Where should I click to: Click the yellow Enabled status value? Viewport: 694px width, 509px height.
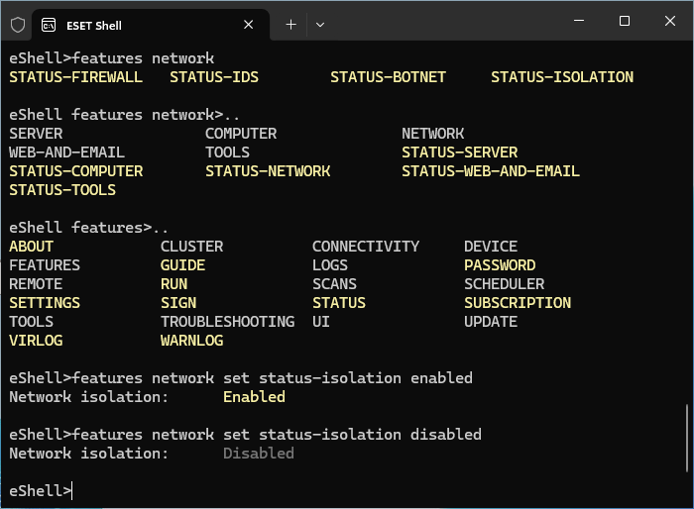click(x=254, y=397)
